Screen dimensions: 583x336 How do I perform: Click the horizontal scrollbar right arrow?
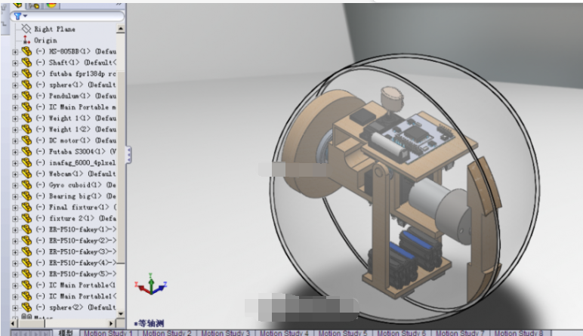click(x=111, y=323)
